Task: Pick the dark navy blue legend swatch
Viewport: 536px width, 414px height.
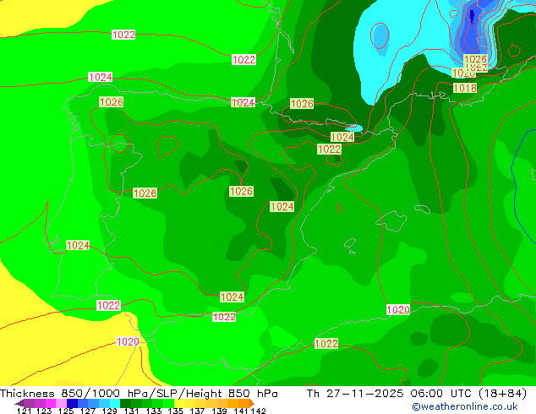Action: tap(72, 403)
